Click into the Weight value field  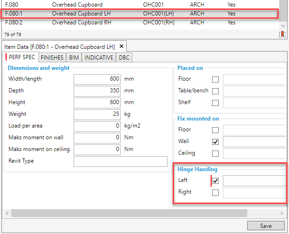(x=97, y=114)
